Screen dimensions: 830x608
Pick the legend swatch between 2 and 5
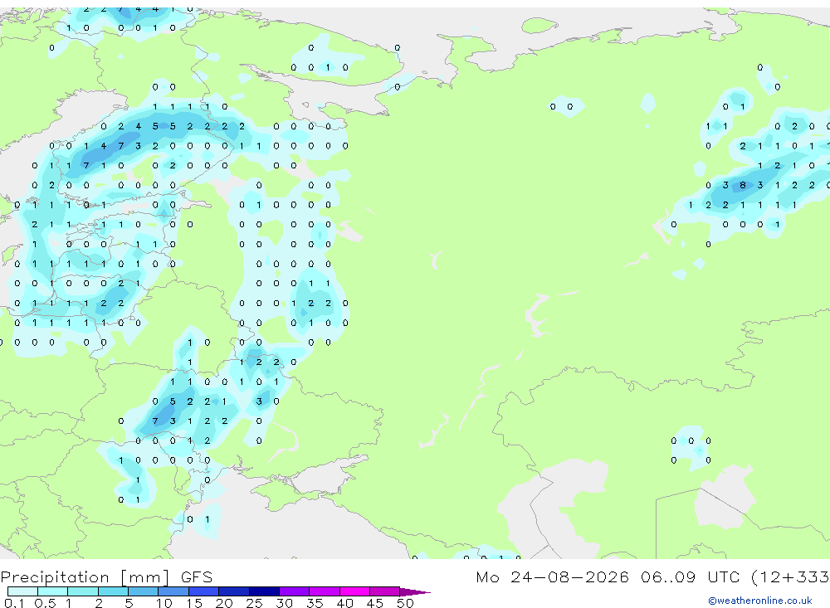point(113,591)
